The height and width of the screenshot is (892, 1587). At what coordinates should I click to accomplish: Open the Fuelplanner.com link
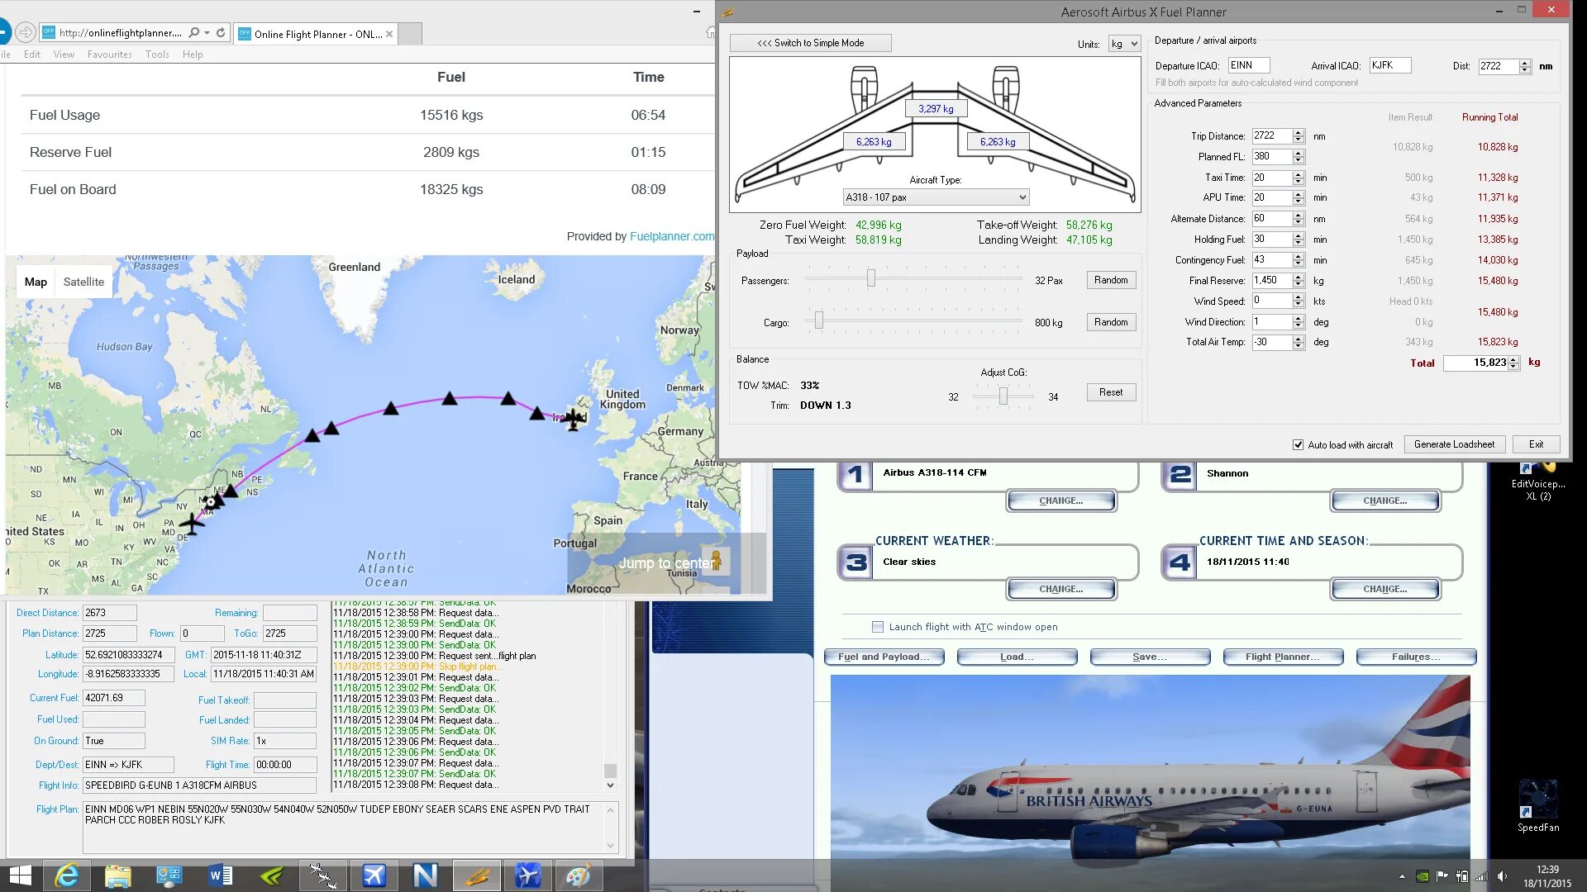pyautogui.click(x=672, y=236)
